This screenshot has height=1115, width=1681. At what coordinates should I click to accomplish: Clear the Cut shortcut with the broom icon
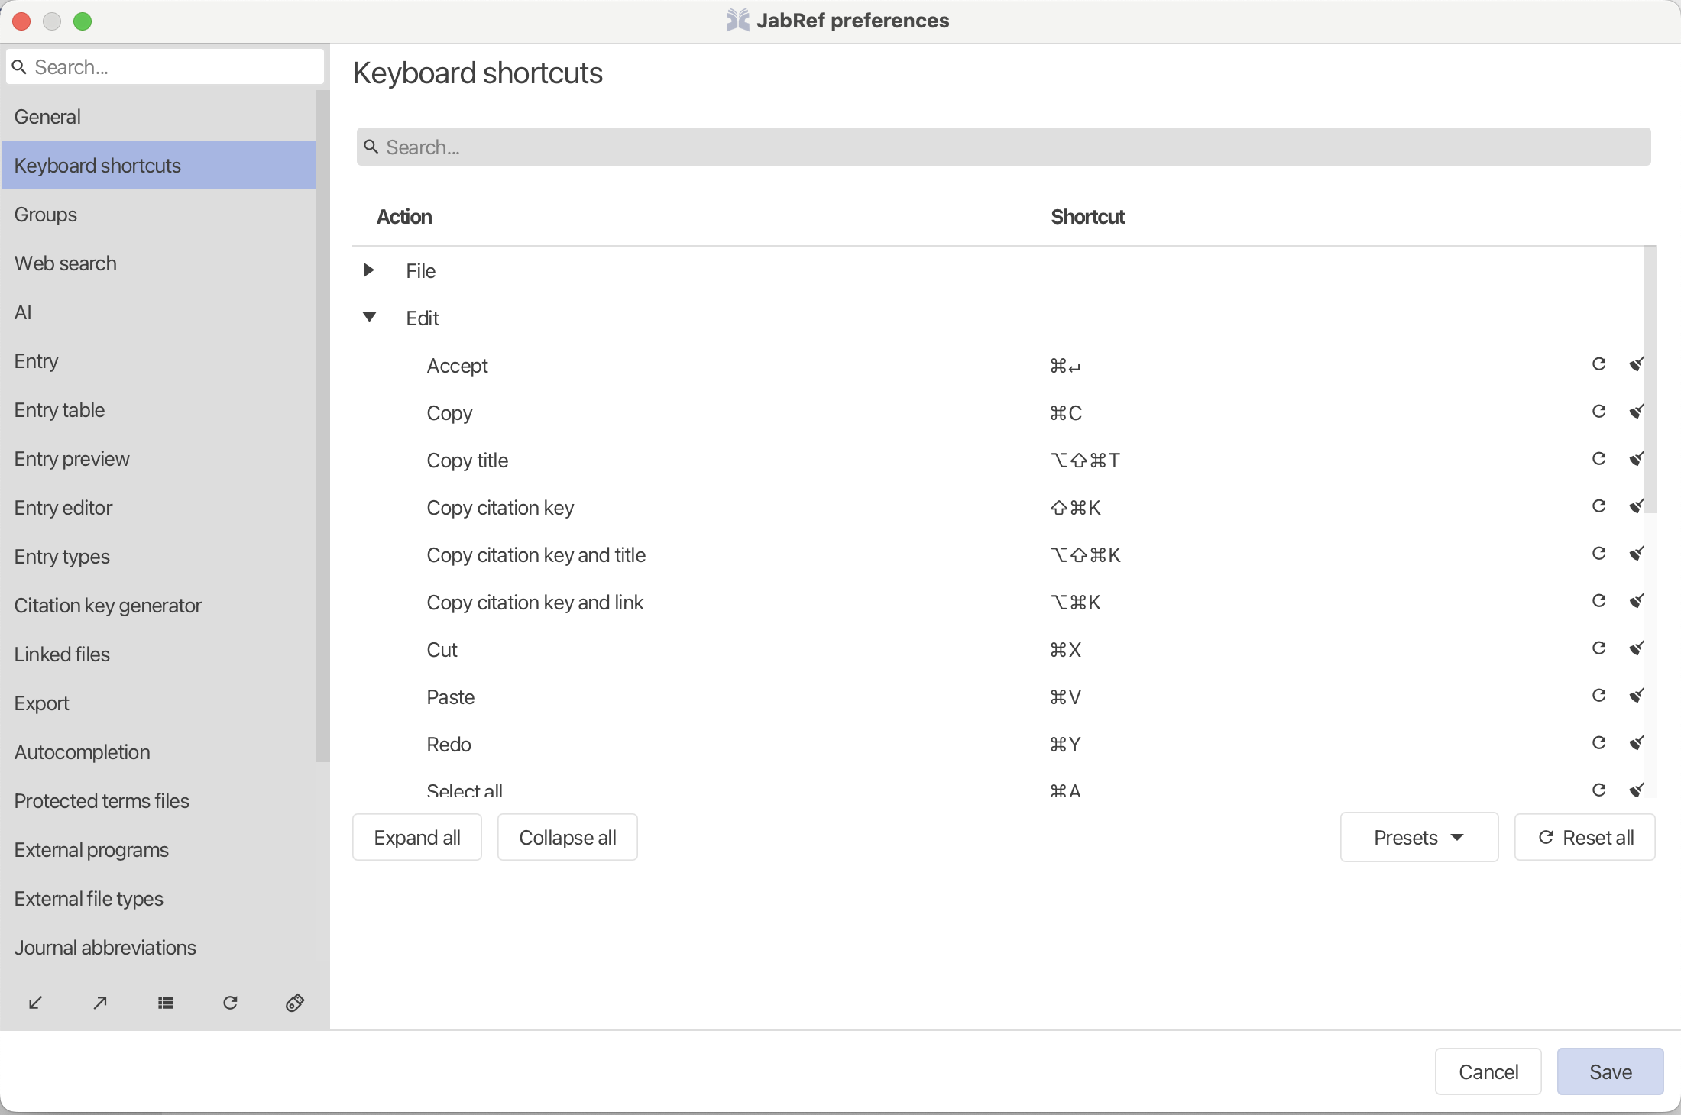pyautogui.click(x=1636, y=648)
